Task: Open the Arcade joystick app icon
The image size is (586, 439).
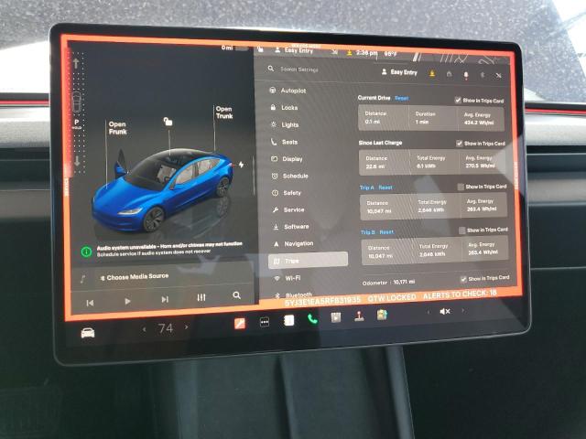Action: tap(359, 316)
